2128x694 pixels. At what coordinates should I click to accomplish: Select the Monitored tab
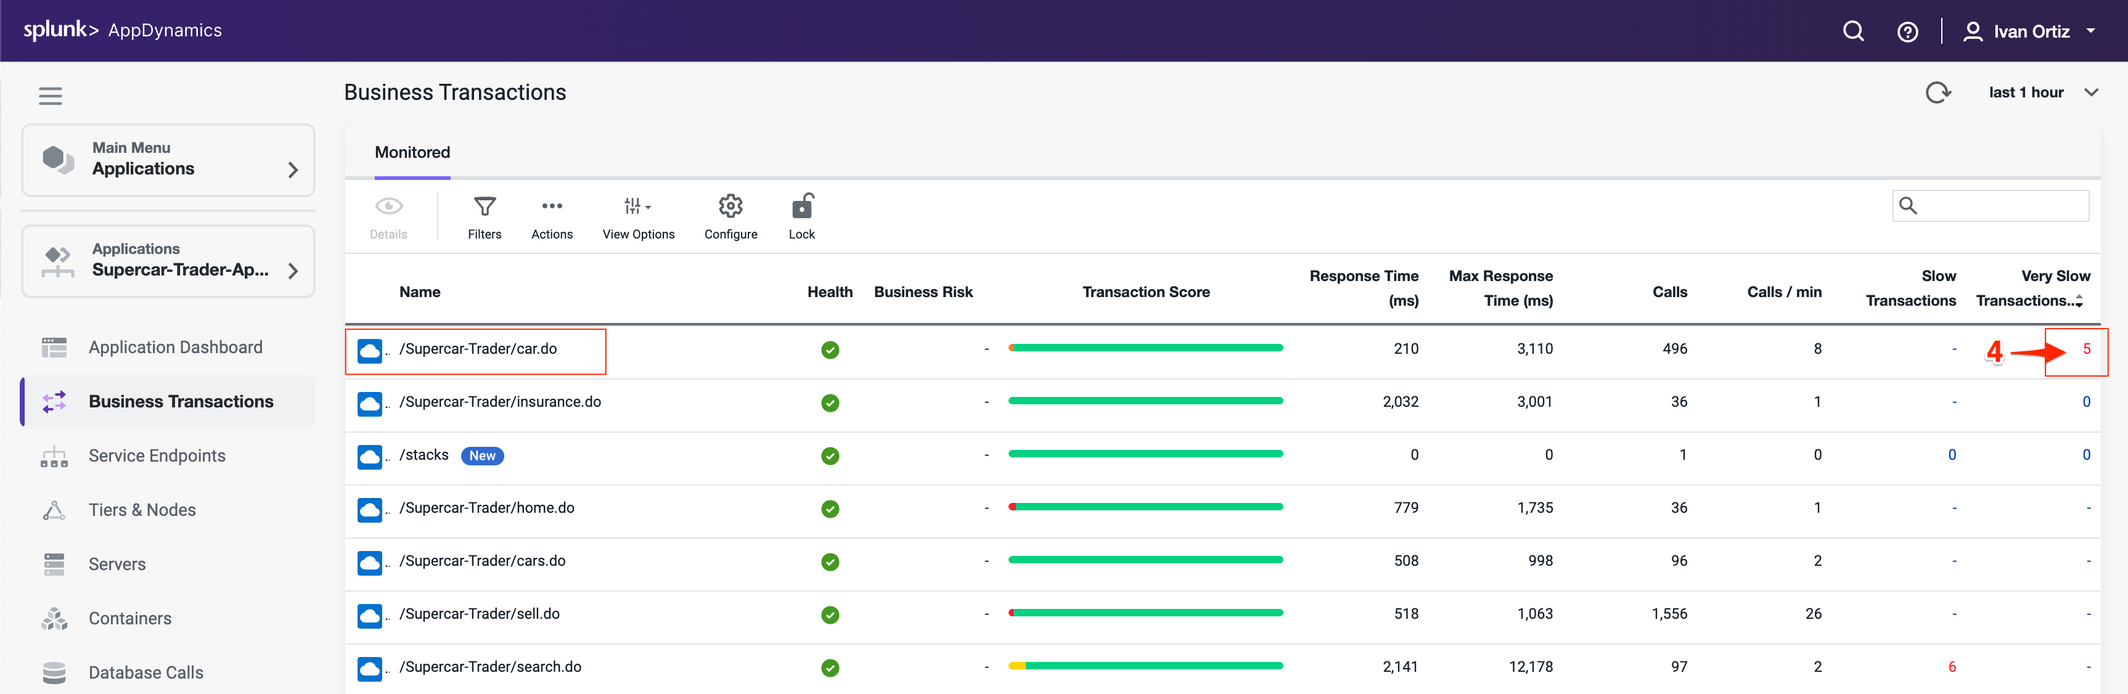click(412, 153)
